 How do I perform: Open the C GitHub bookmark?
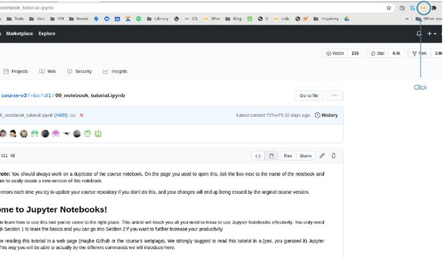(263, 19)
